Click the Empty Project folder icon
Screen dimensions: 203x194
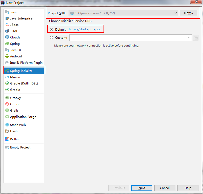(7, 147)
